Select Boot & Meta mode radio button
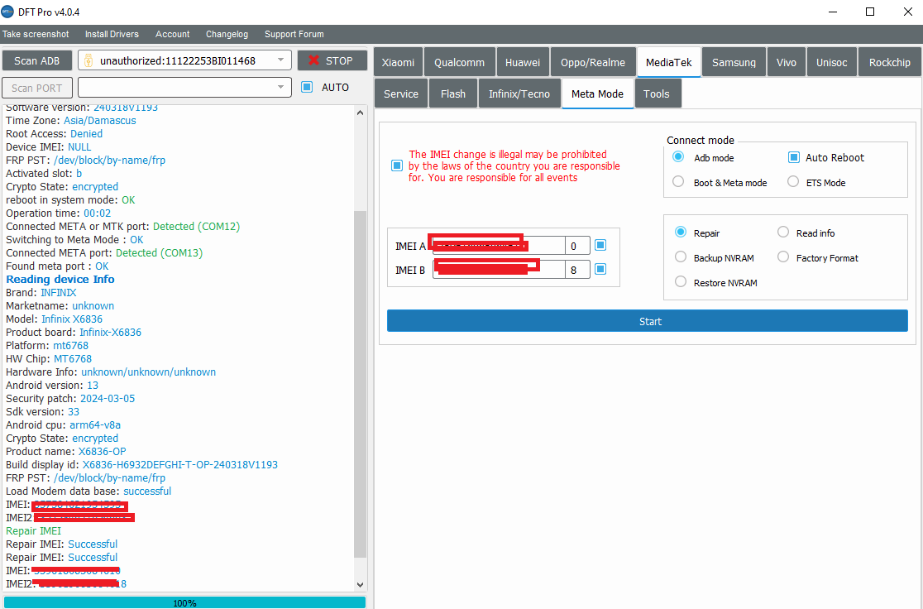923x609 pixels. tap(678, 181)
